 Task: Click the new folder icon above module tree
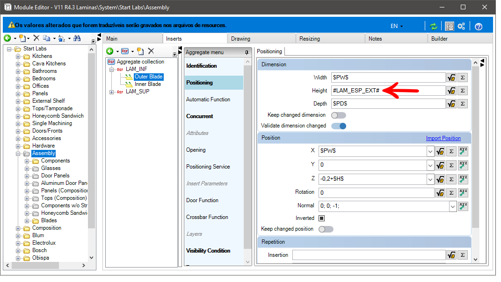pyautogui.click(x=22, y=38)
